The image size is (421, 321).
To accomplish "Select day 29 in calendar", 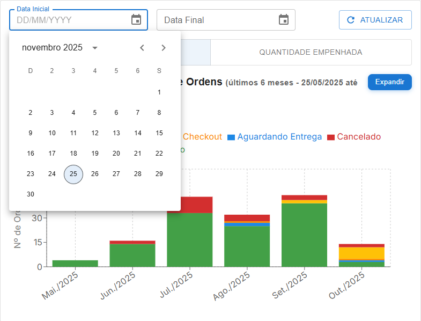I will click(159, 174).
